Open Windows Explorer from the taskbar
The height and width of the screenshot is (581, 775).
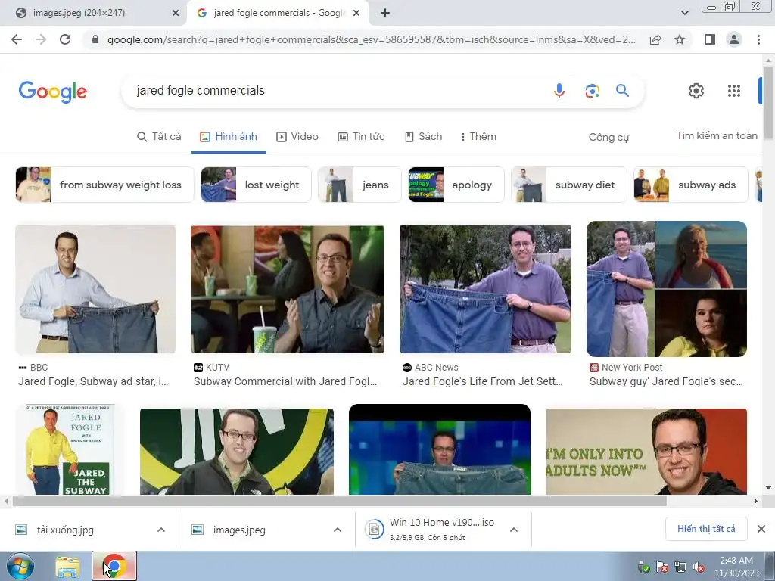tap(67, 567)
